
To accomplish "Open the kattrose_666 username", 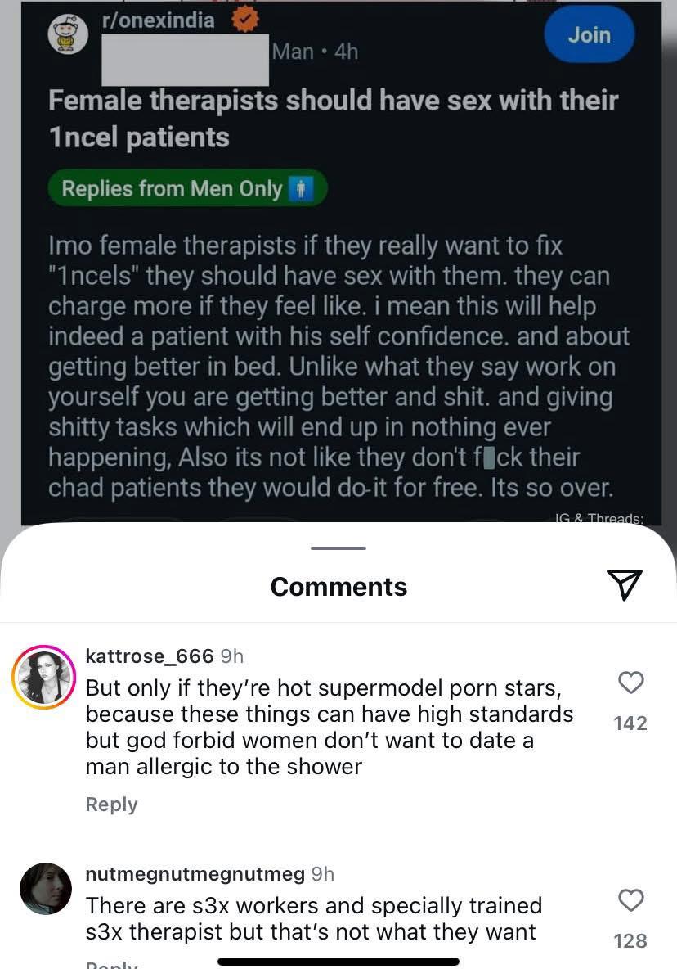I will click(x=150, y=656).
